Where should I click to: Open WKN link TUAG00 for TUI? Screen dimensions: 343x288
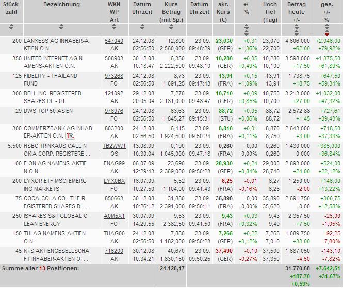114,233
